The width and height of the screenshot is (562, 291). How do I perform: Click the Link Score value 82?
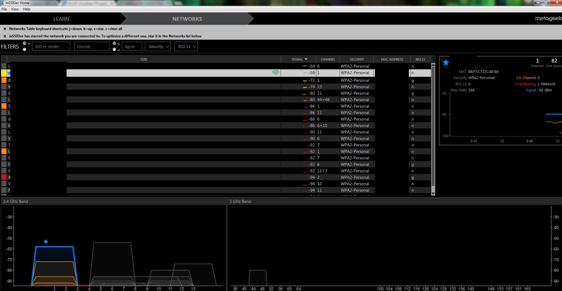tap(554, 61)
